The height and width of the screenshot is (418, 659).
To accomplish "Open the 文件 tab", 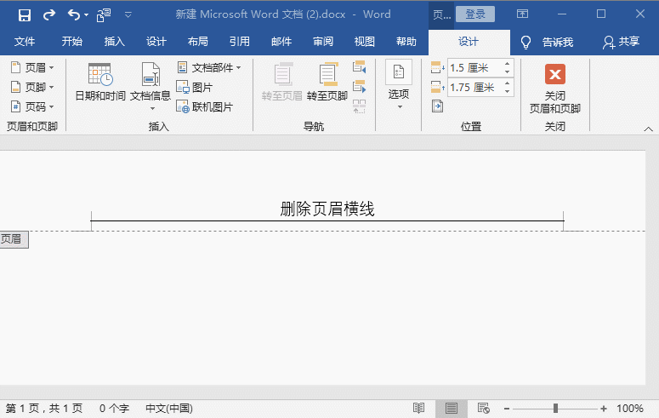I will [x=25, y=42].
